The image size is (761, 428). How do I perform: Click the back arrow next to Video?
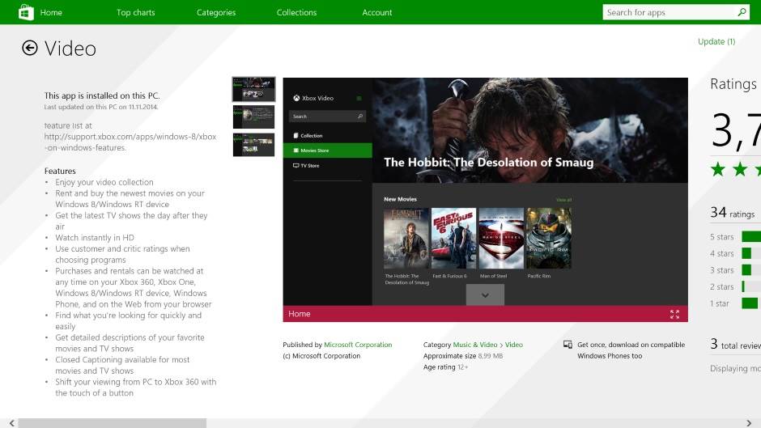[x=30, y=49]
